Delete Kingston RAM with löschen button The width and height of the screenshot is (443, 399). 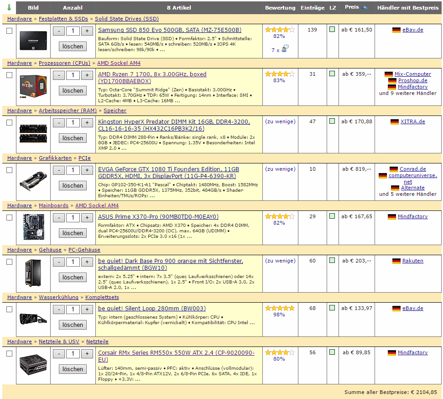(x=73, y=138)
